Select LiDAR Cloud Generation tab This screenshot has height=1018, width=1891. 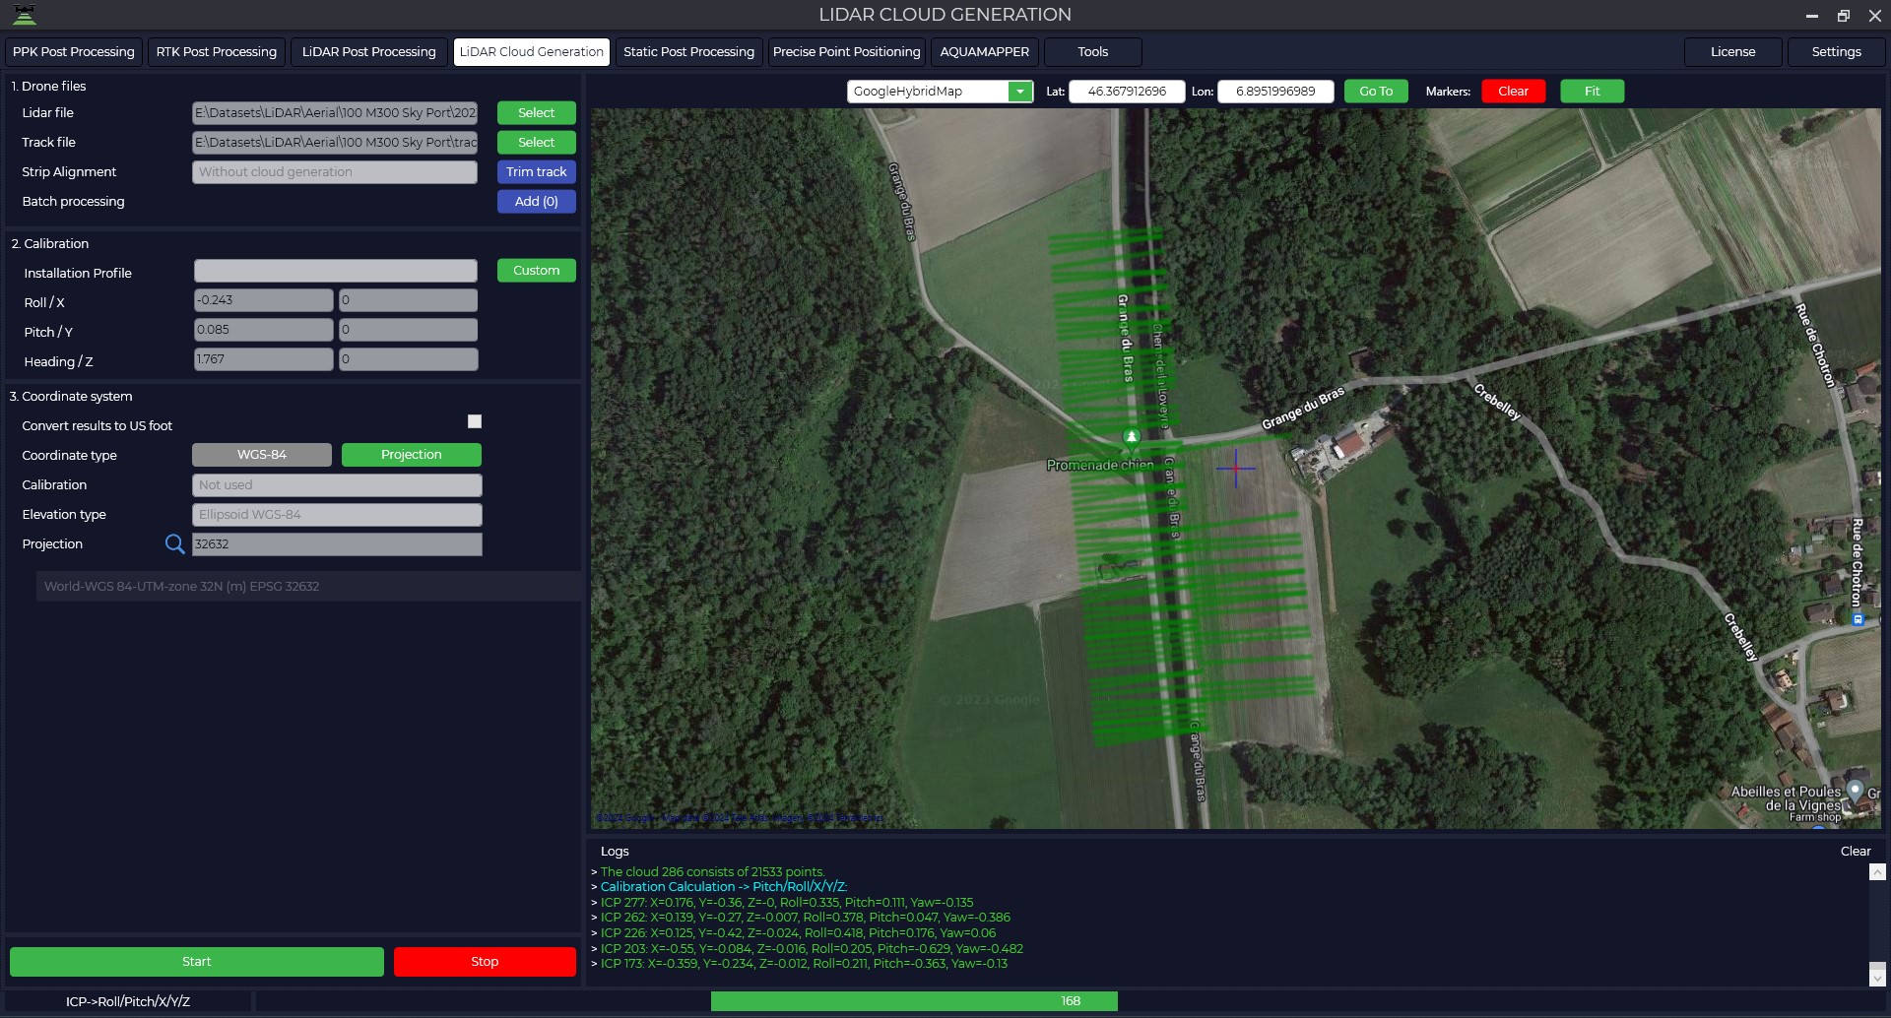[x=532, y=52]
